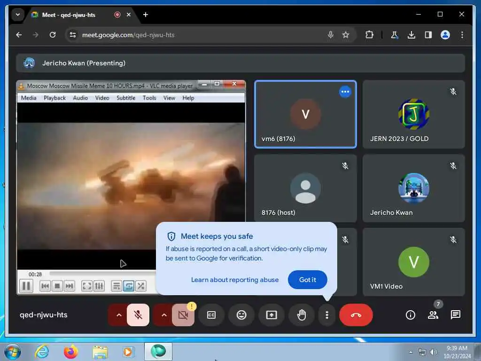Reload the Meet page
This screenshot has height=361, width=481.
[x=53, y=35]
